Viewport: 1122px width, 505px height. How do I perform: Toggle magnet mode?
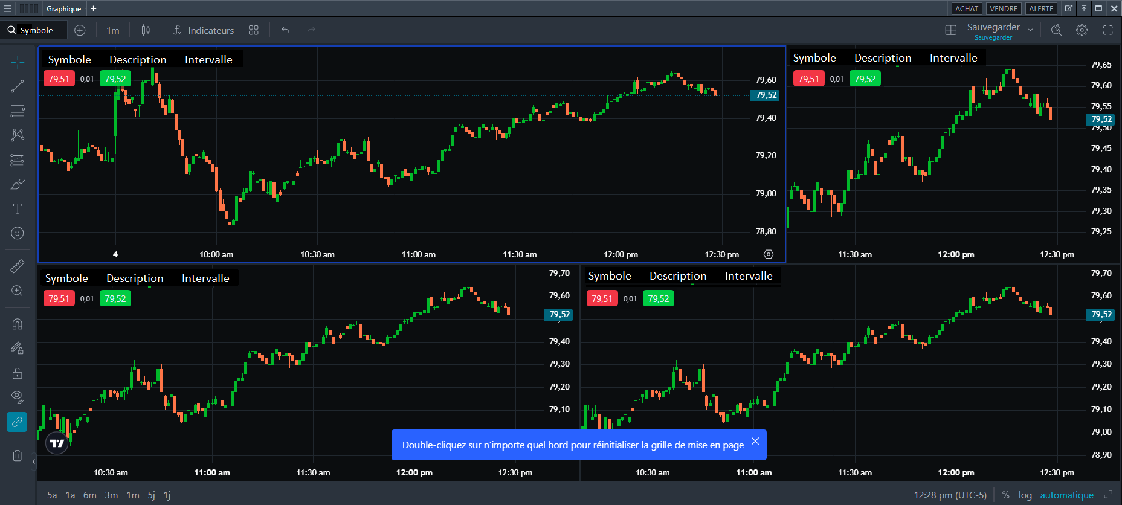(x=18, y=324)
